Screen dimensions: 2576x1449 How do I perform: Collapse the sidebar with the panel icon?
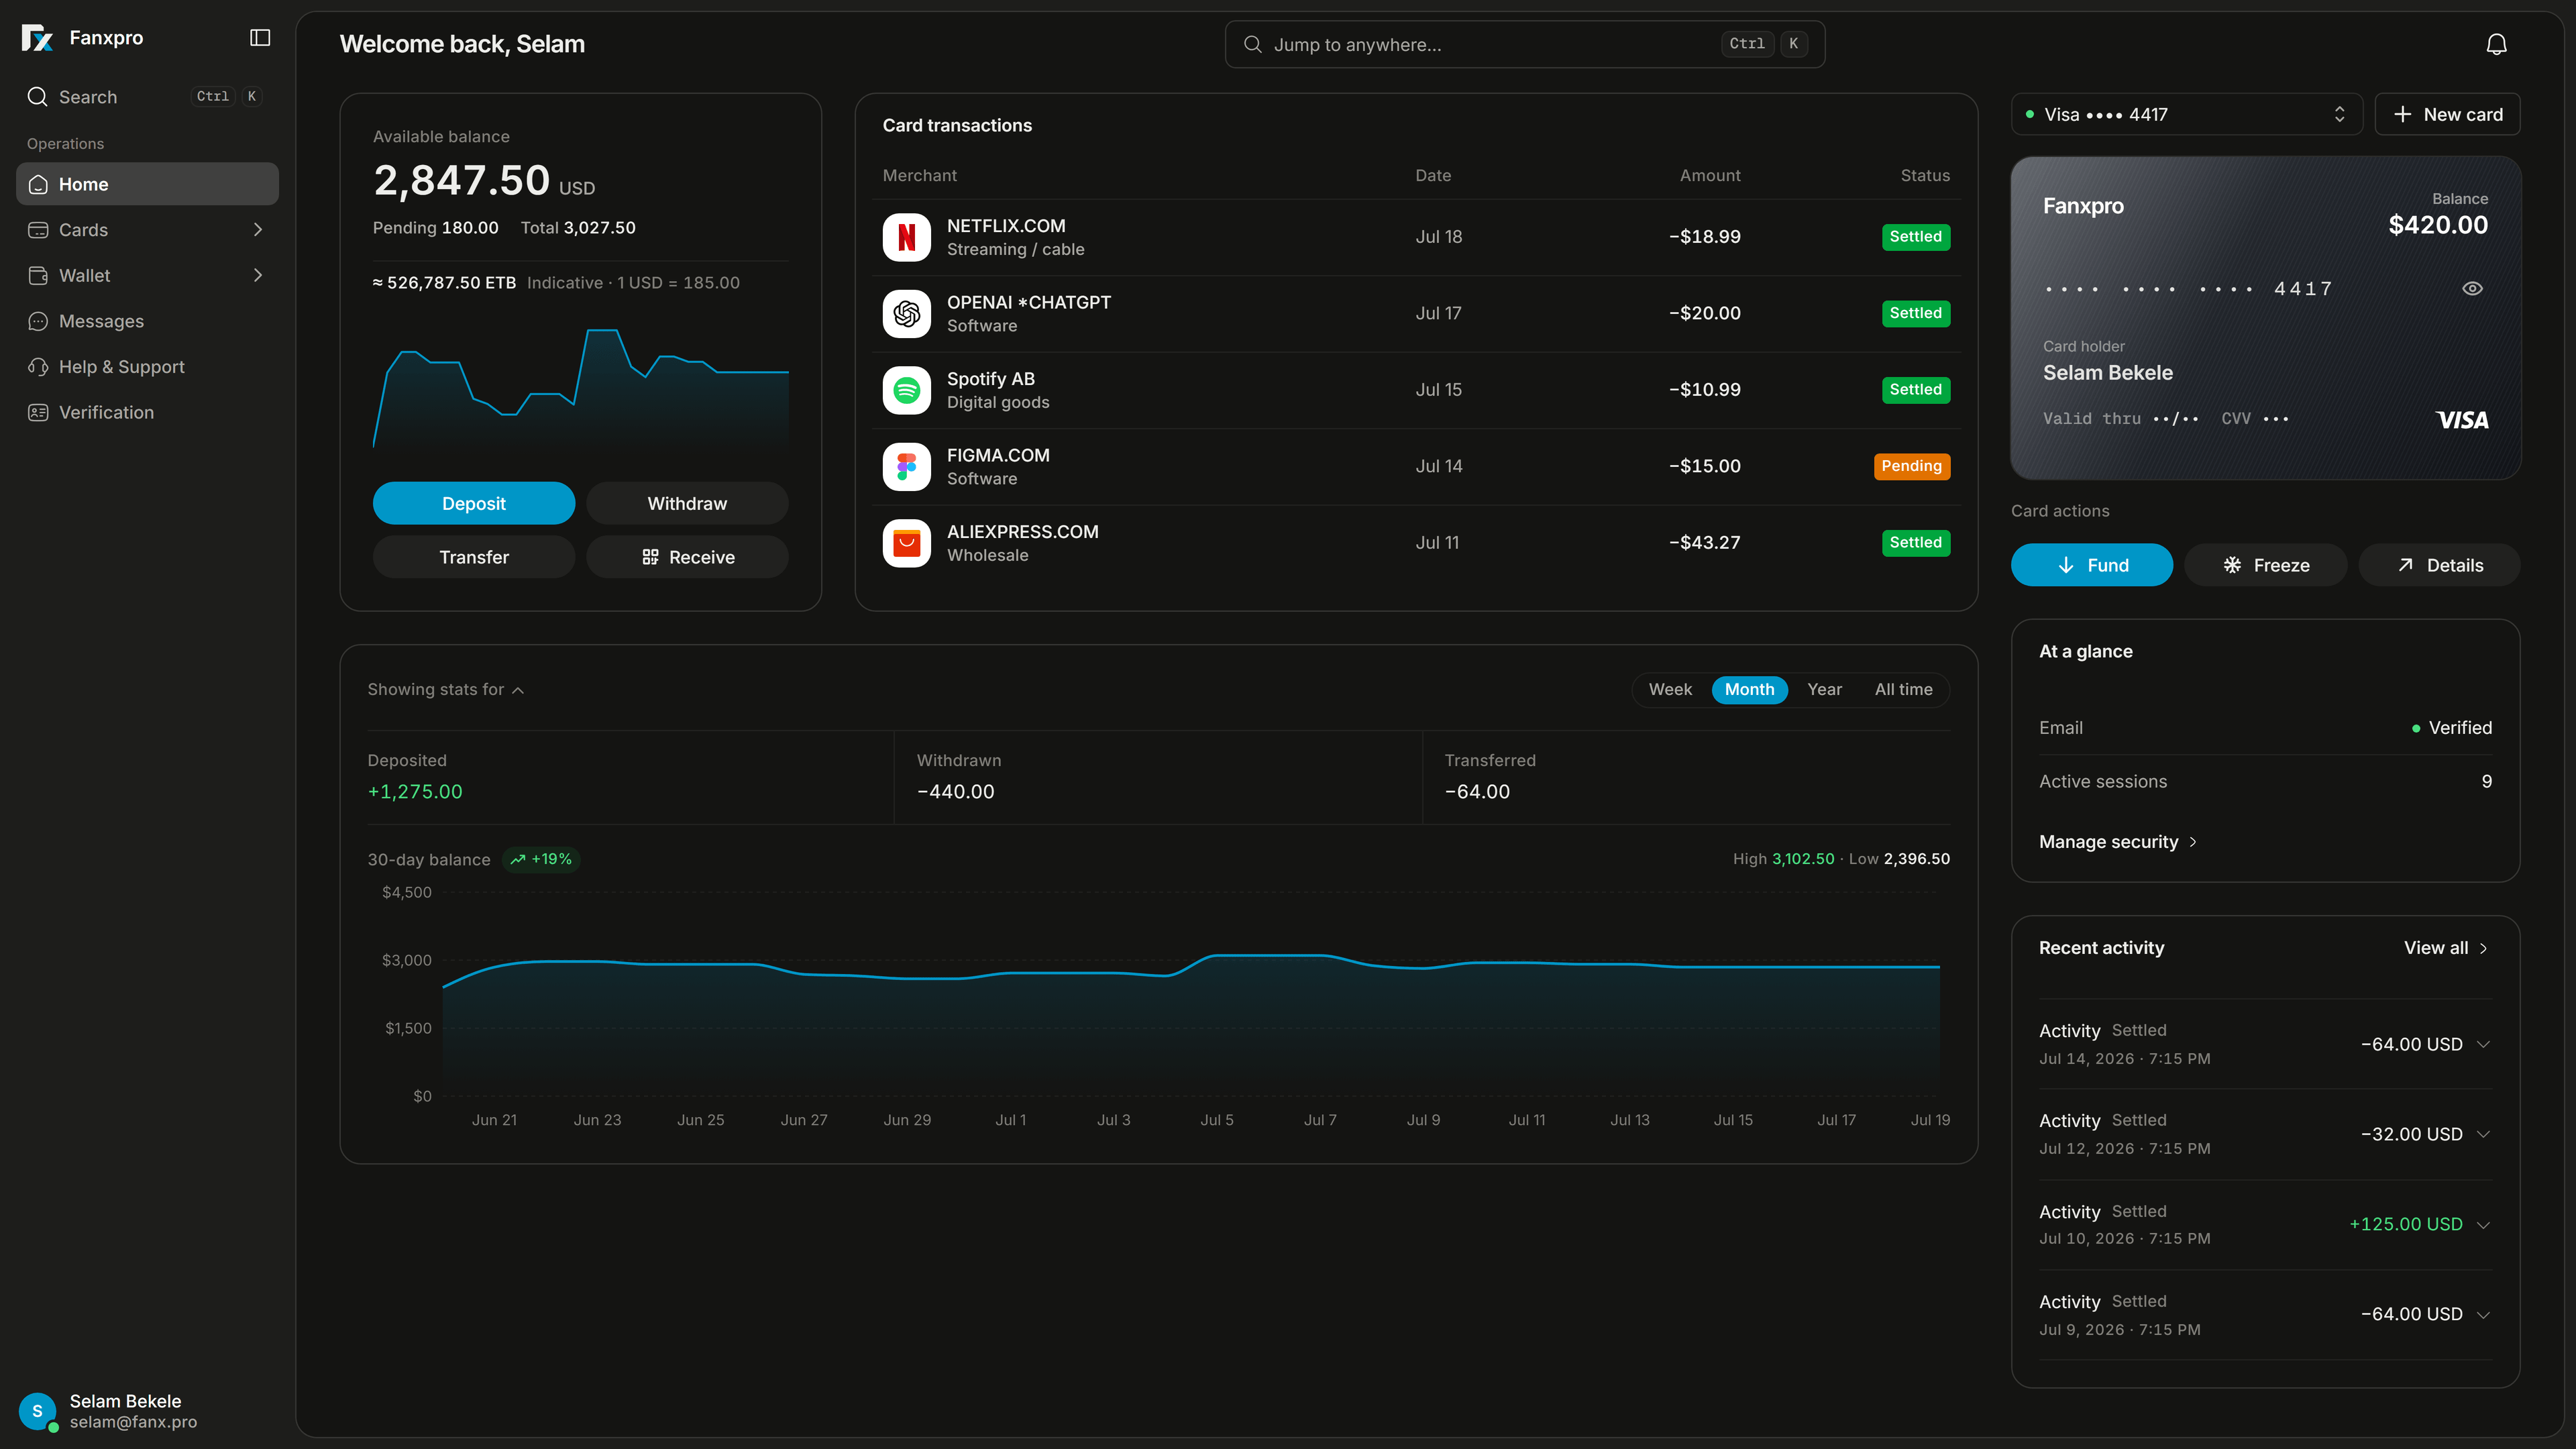click(260, 38)
